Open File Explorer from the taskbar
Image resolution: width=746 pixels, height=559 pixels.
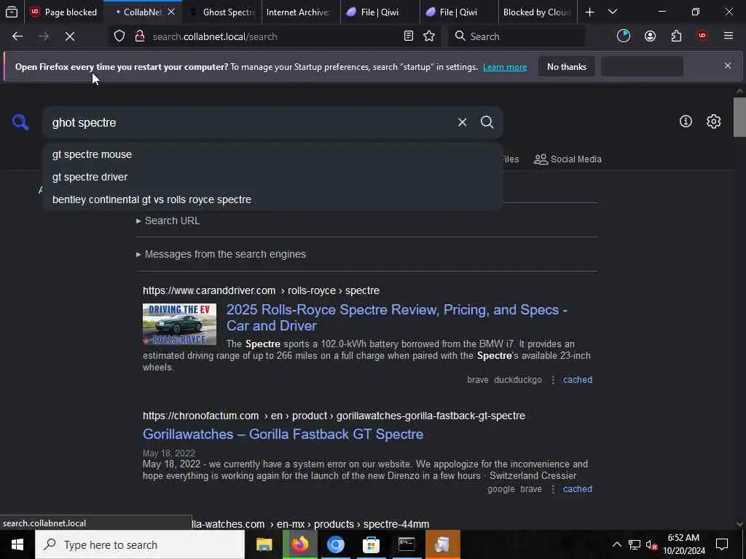coord(264,544)
